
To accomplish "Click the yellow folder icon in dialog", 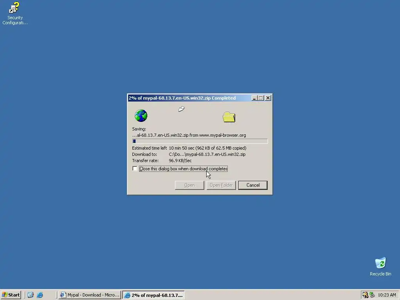I will (x=229, y=117).
